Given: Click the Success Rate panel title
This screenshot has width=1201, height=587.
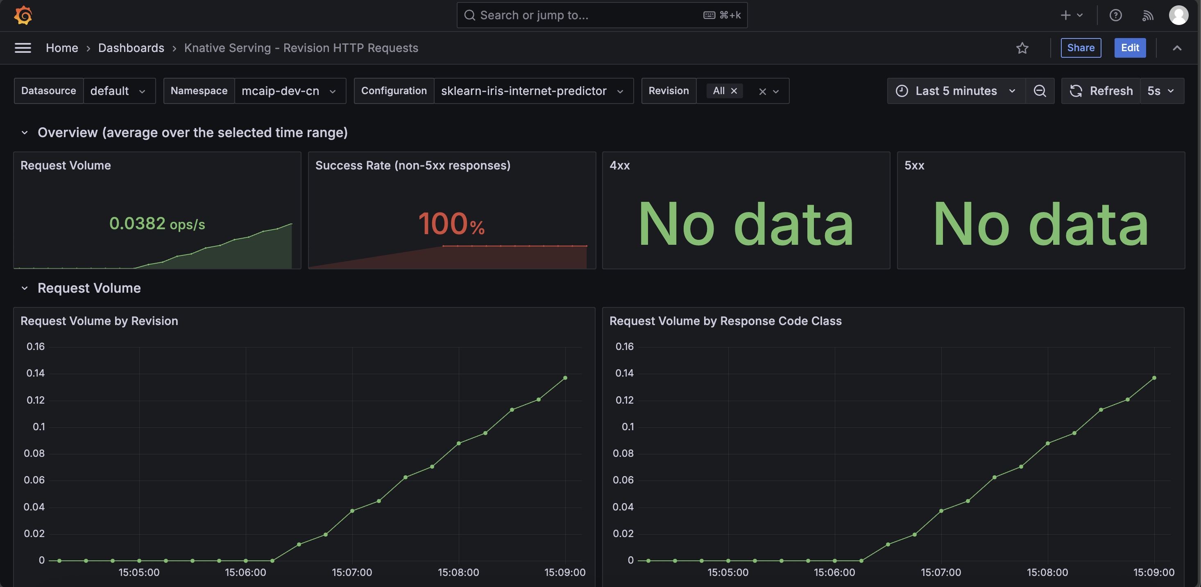Looking at the screenshot, I should (412, 165).
